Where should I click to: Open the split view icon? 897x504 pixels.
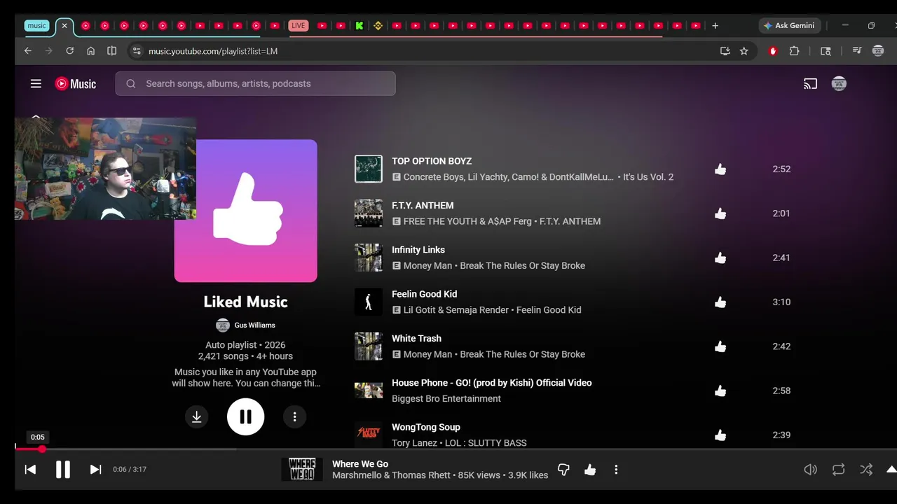coord(111,51)
